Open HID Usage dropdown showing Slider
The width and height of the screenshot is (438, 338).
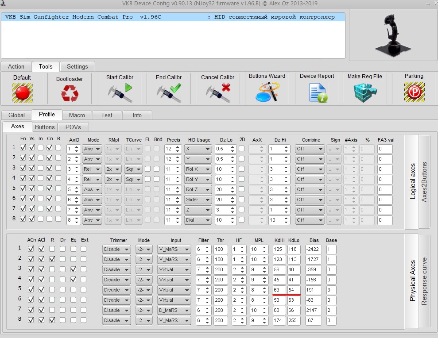click(x=198, y=200)
